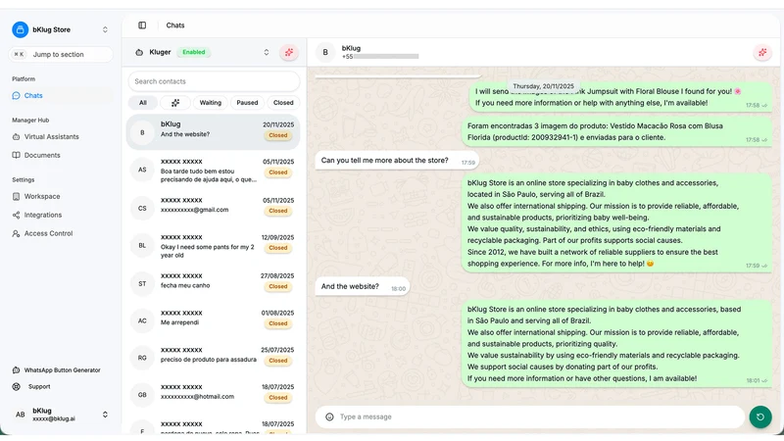Filter chats by Waiting
Viewport: 784px width, 441px height.
210,103
